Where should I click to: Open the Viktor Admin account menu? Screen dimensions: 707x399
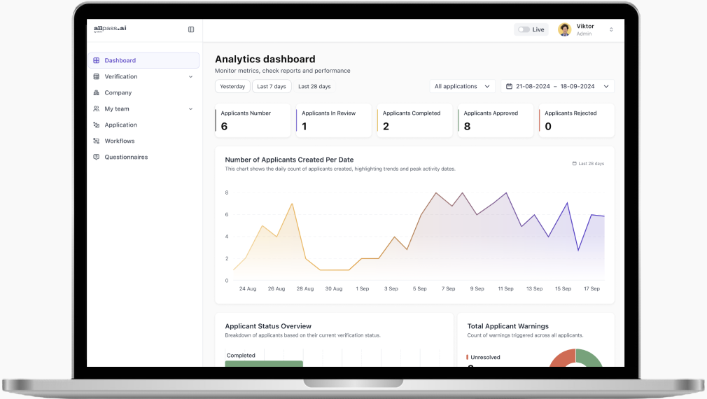point(610,29)
